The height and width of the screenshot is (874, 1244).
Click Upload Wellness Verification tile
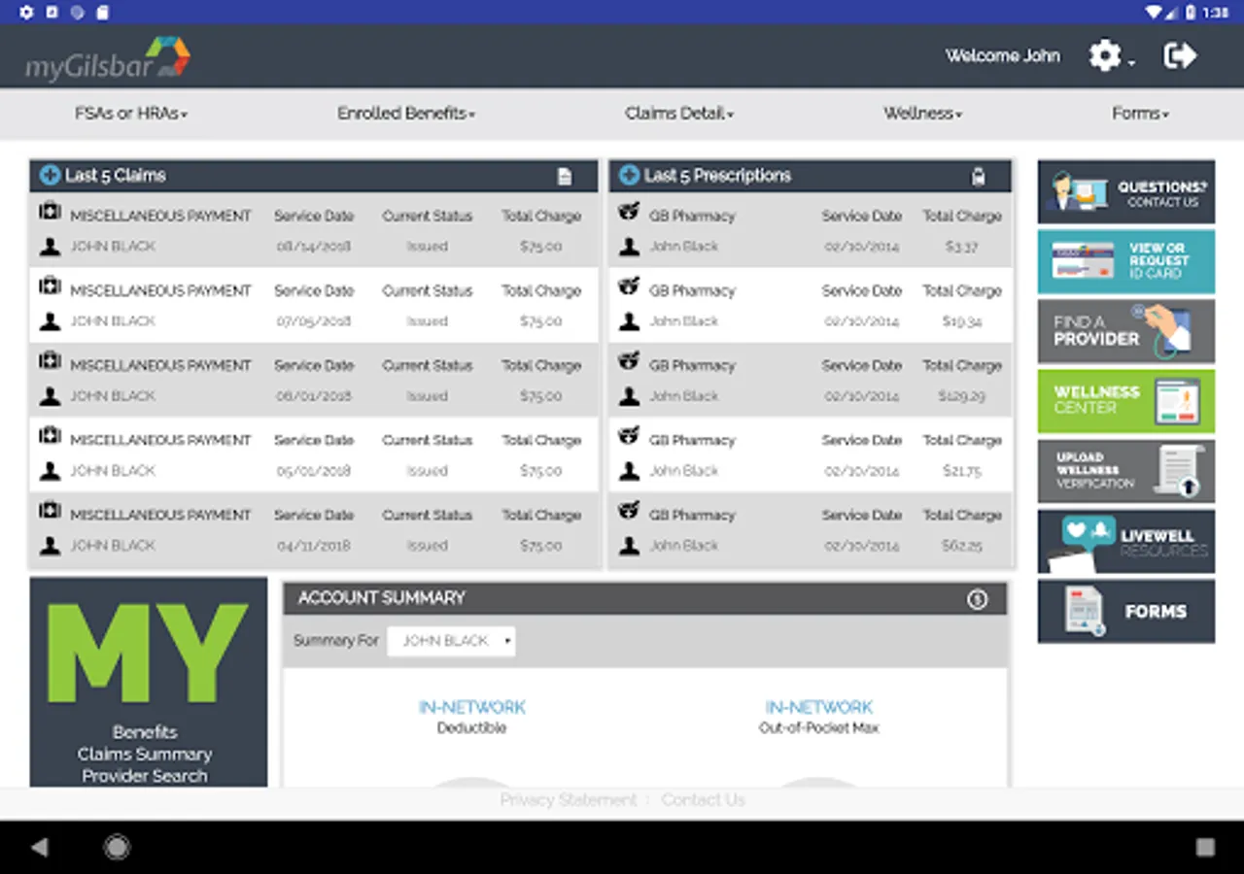(x=1126, y=471)
